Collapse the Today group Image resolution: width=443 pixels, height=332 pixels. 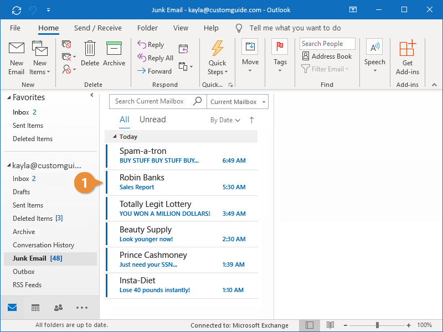[x=115, y=137]
